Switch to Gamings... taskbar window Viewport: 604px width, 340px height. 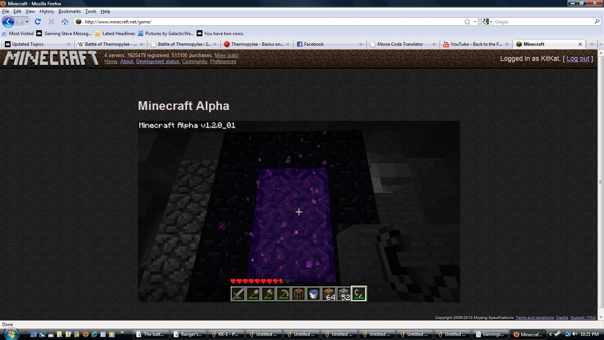point(490,334)
